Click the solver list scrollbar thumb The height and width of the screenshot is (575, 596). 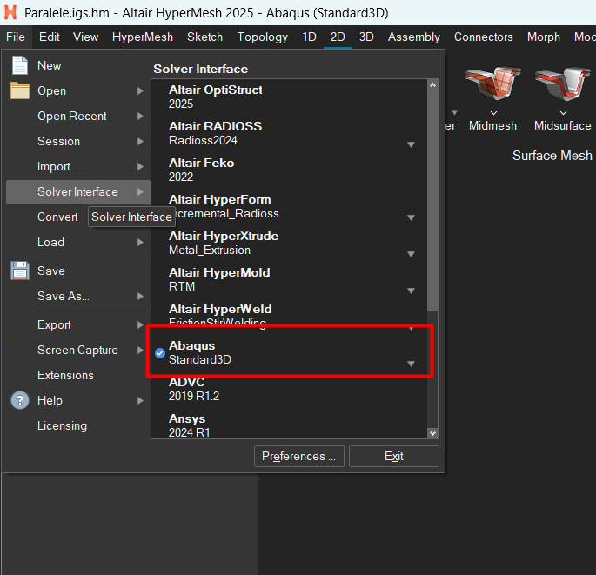pos(432,201)
